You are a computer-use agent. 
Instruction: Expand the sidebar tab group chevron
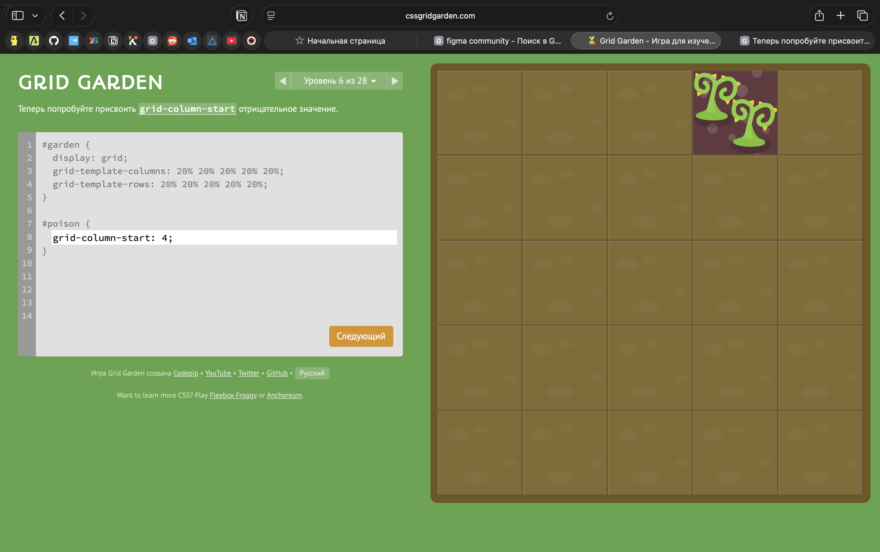pyautogui.click(x=35, y=16)
